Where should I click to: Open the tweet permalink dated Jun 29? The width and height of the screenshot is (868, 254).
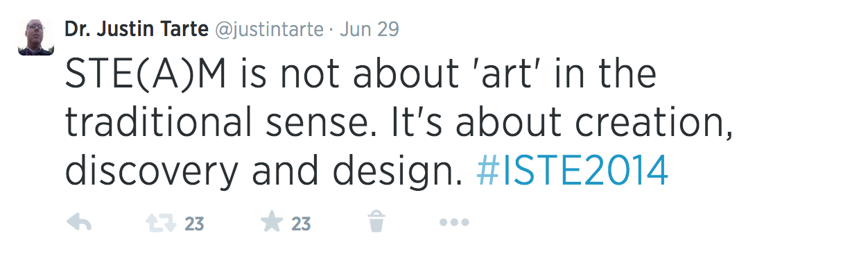click(371, 30)
